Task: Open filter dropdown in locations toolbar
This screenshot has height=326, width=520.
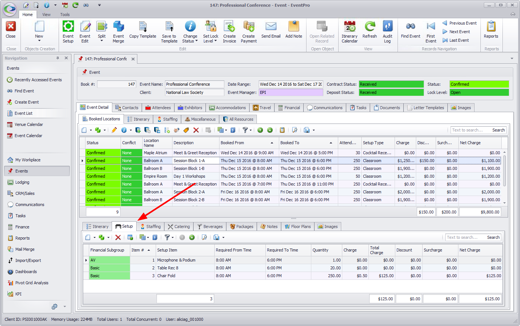Action: pos(250,130)
